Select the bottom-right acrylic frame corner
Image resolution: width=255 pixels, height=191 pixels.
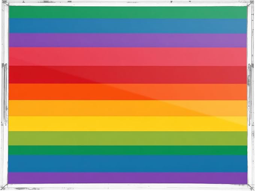[x=250, y=187]
